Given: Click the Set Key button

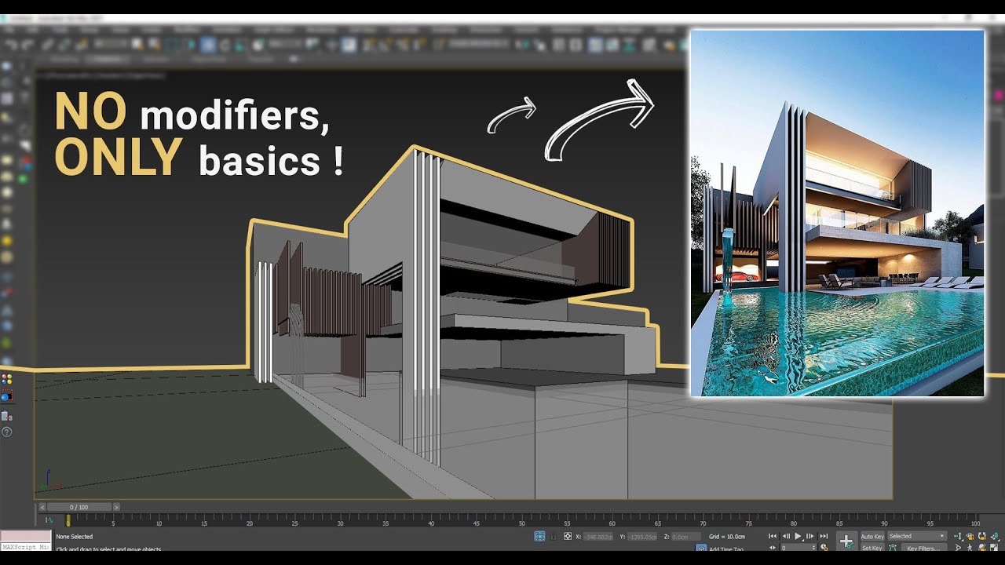Looking at the screenshot, I should [872, 548].
